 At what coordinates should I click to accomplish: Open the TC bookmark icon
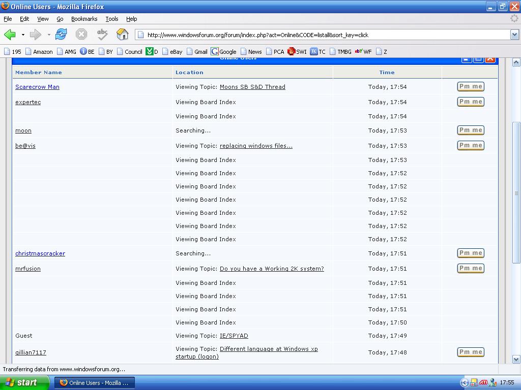pos(317,52)
